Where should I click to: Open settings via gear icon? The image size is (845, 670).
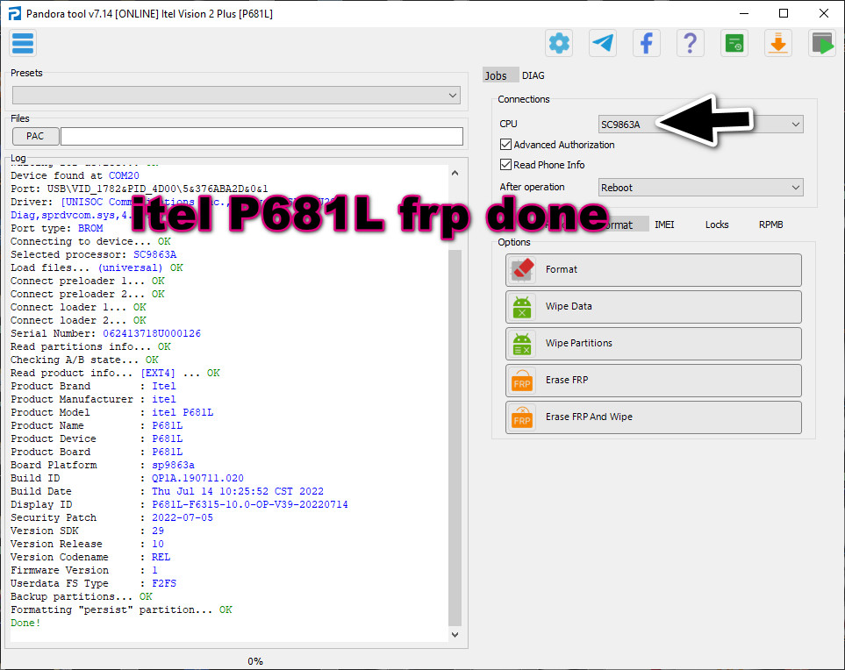pos(559,43)
